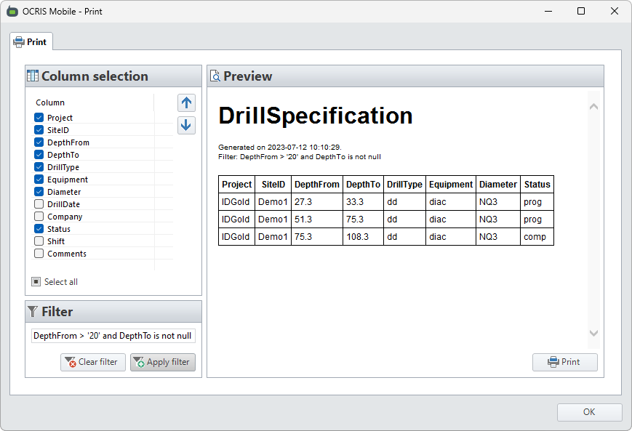Click the Column header in list
Image resolution: width=632 pixels, height=431 pixels.
coord(50,102)
